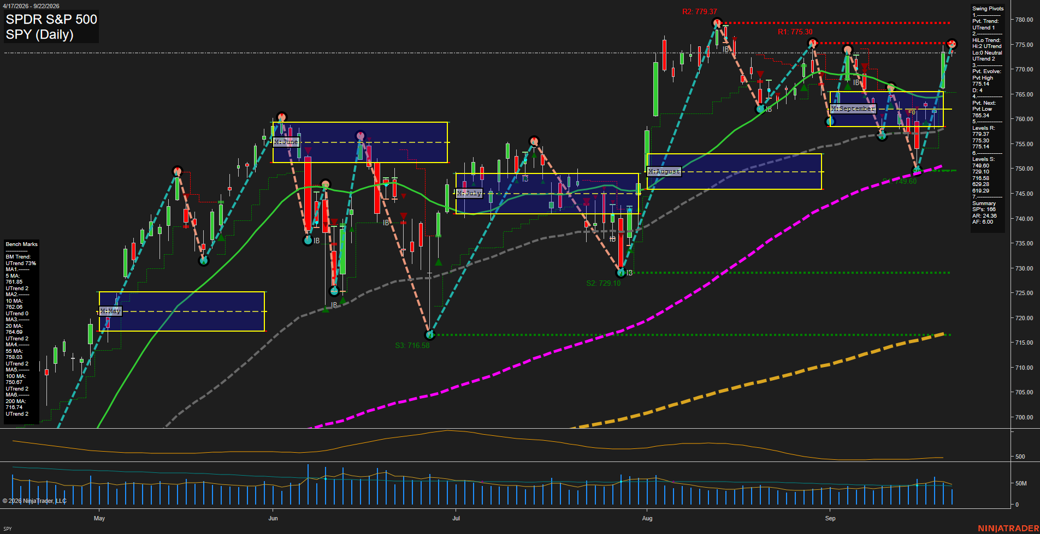Select the S3: 716.58 support label
The height and width of the screenshot is (534, 1040).
point(412,345)
